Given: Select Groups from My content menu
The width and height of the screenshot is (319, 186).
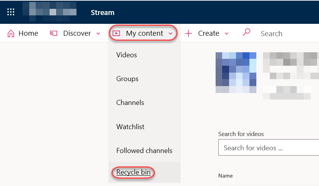Looking at the screenshot, I should [127, 79].
